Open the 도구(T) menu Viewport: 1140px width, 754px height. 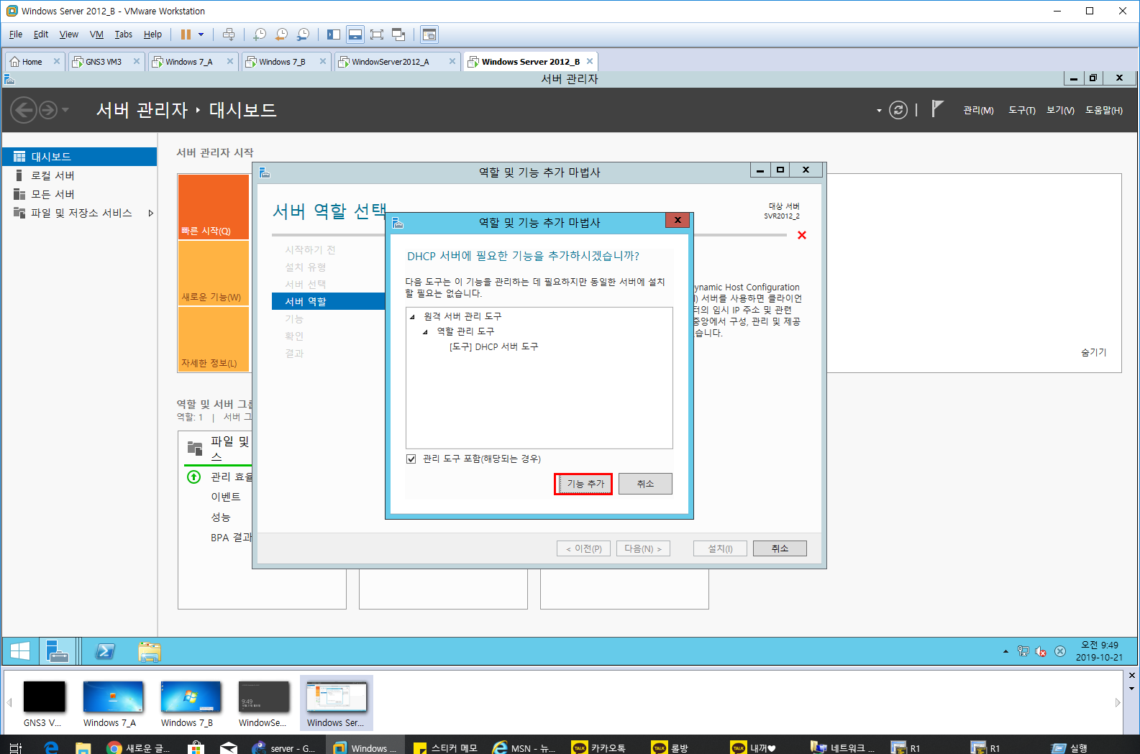pyautogui.click(x=1021, y=110)
